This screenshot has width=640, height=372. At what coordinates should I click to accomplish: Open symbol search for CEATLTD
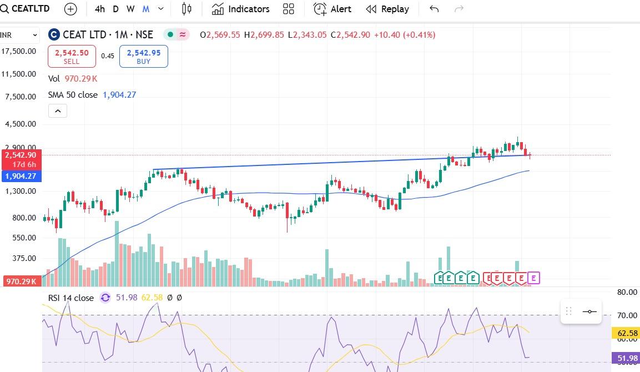pos(26,8)
